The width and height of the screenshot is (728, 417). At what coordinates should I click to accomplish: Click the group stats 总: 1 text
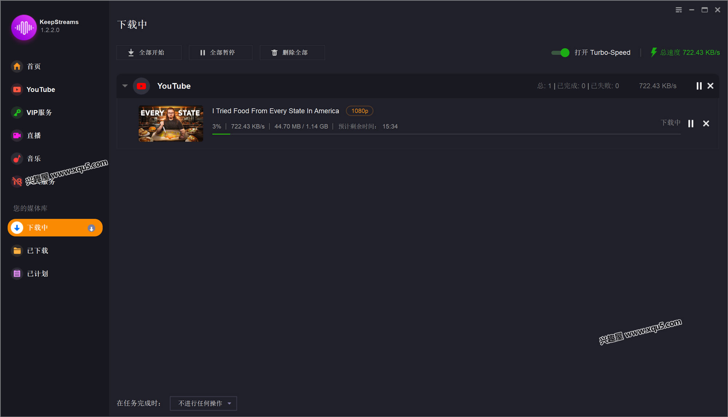click(x=544, y=86)
